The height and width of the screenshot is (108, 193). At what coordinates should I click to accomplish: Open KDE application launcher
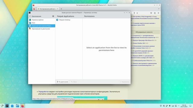point(2,106)
